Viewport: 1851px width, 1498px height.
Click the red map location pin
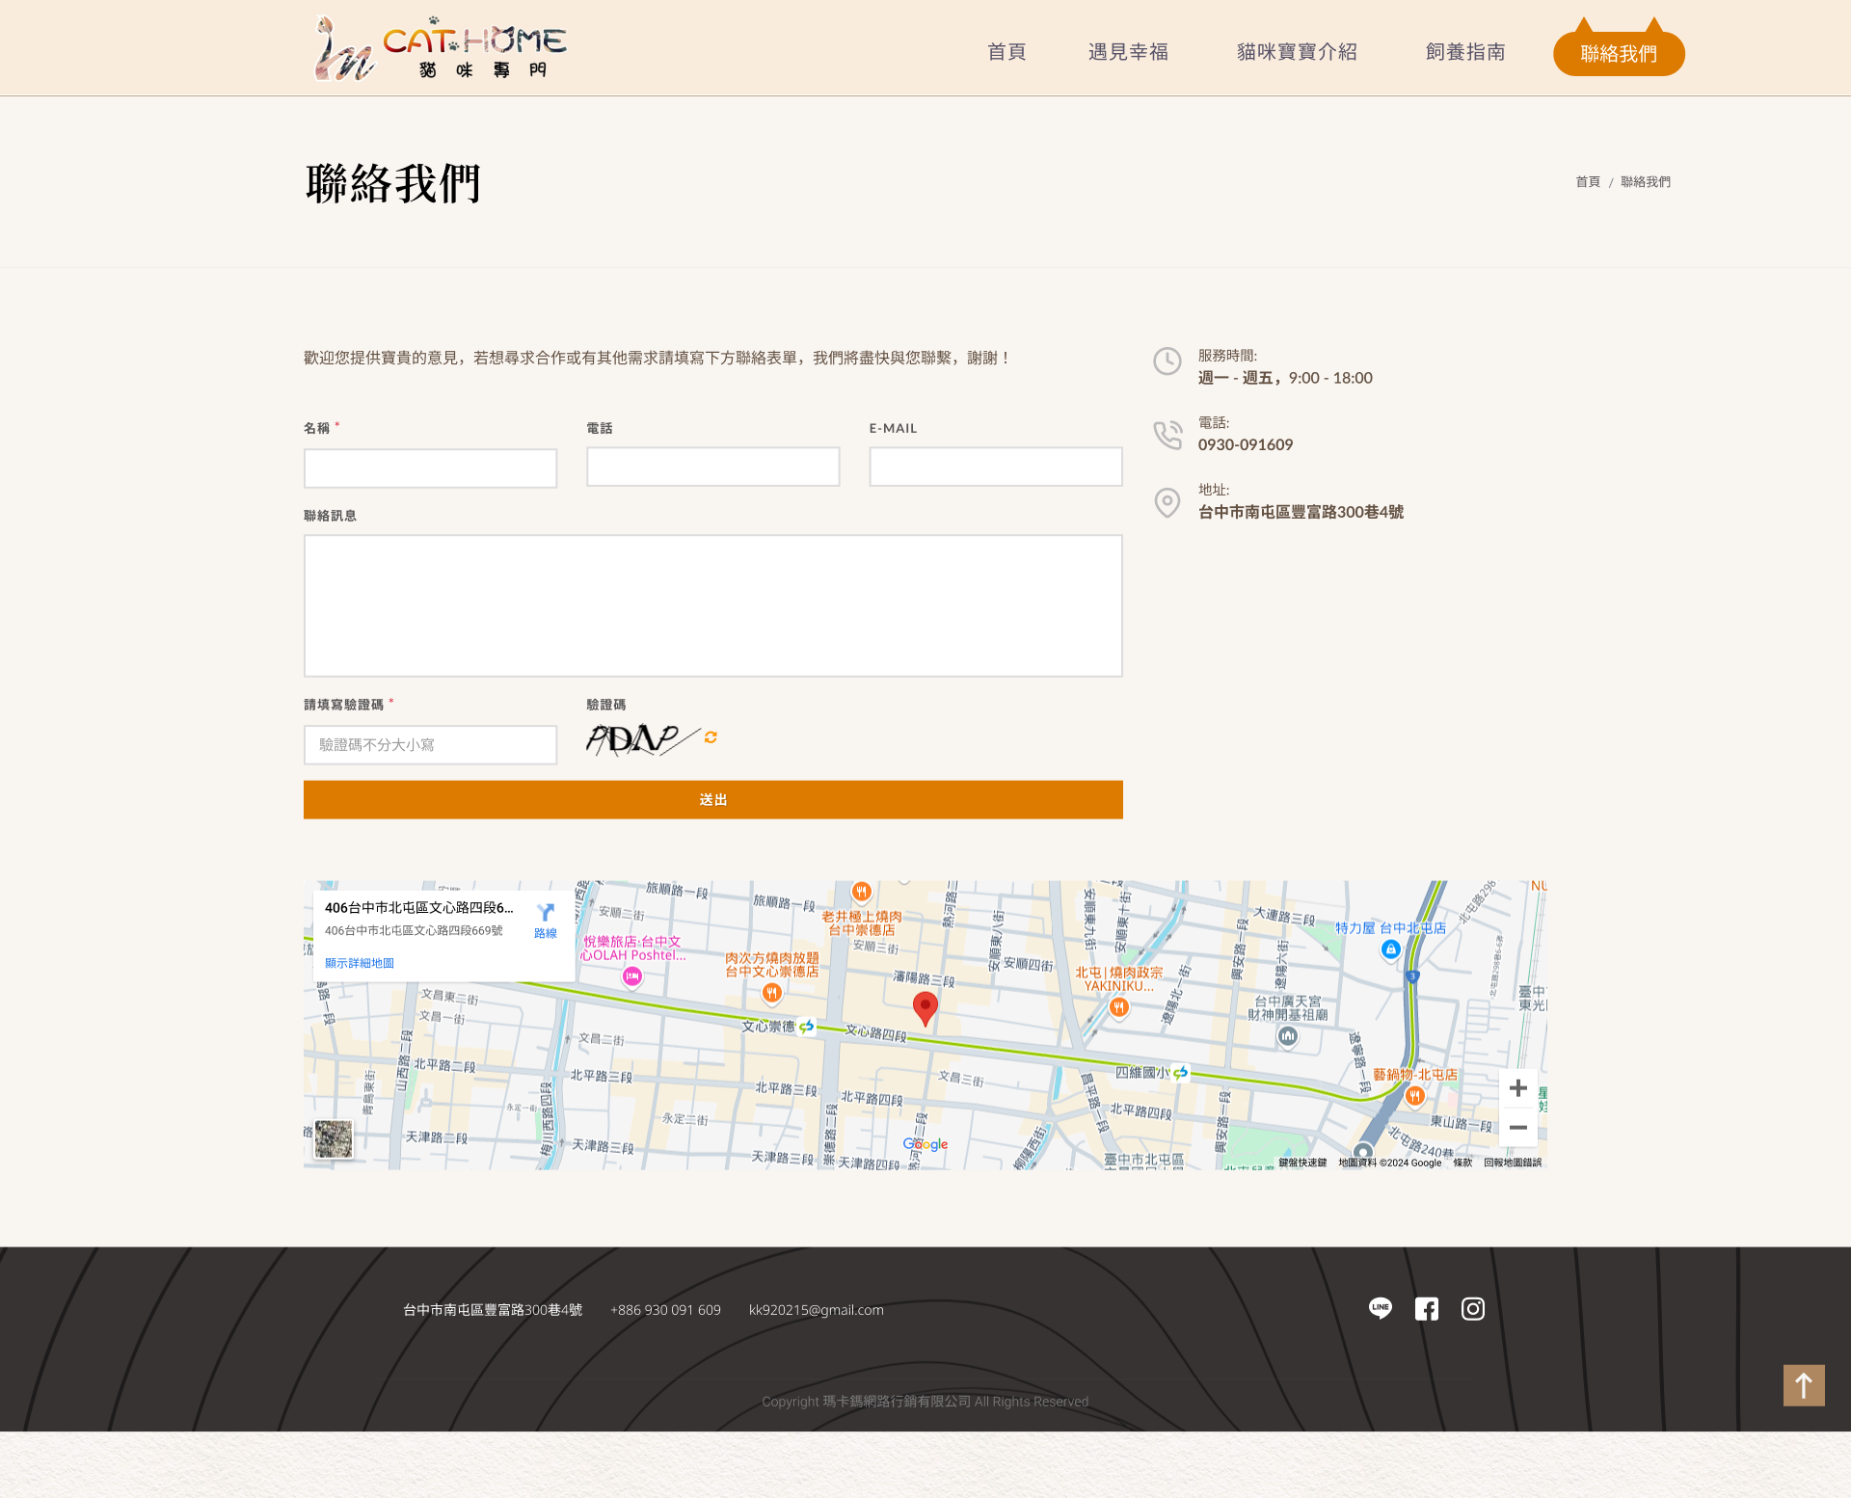pos(925,1006)
